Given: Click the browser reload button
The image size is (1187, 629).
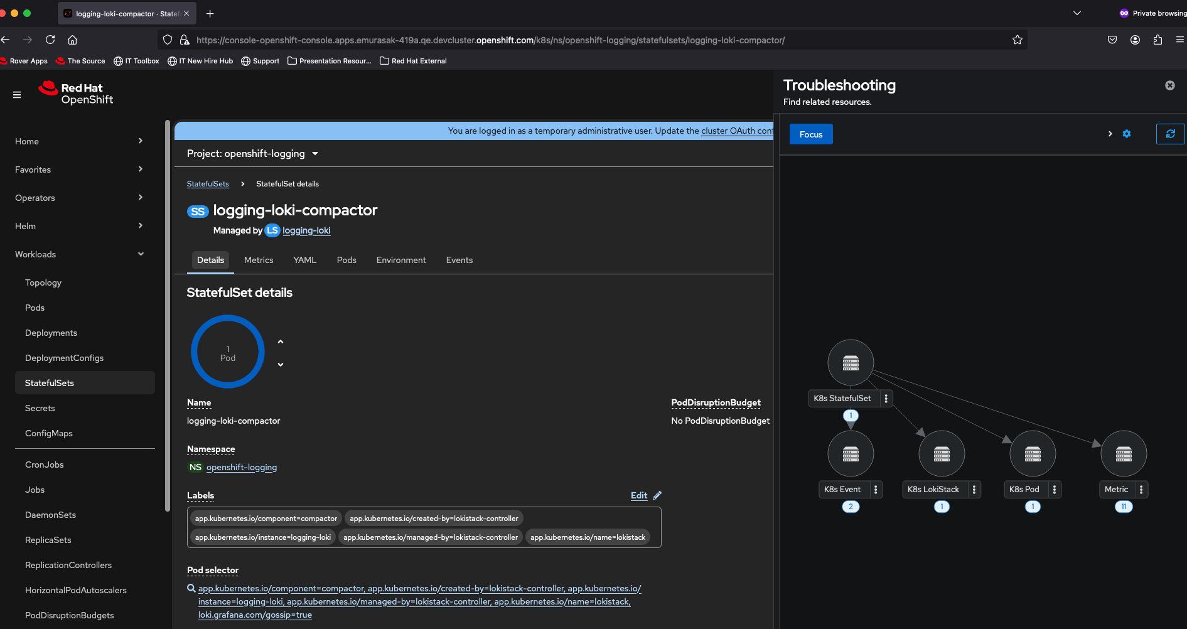Looking at the screenshot, I should (50, 40).
